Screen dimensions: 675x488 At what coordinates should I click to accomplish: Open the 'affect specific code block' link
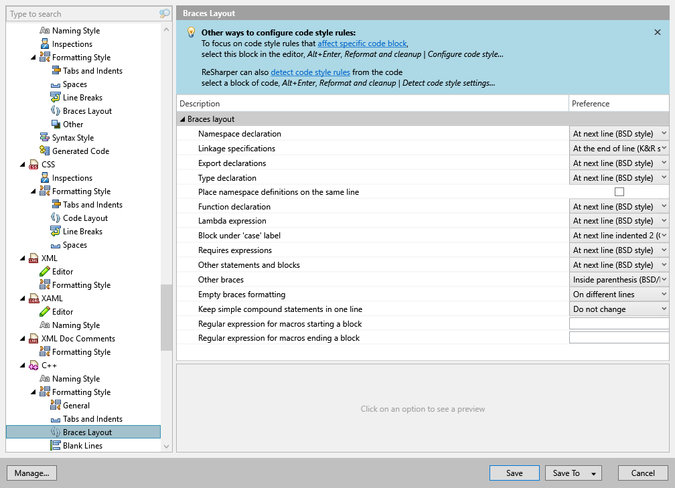pos(362,44)
